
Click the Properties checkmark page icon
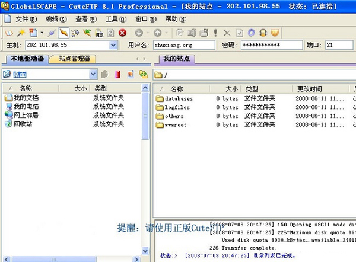(x=240, y=33)
